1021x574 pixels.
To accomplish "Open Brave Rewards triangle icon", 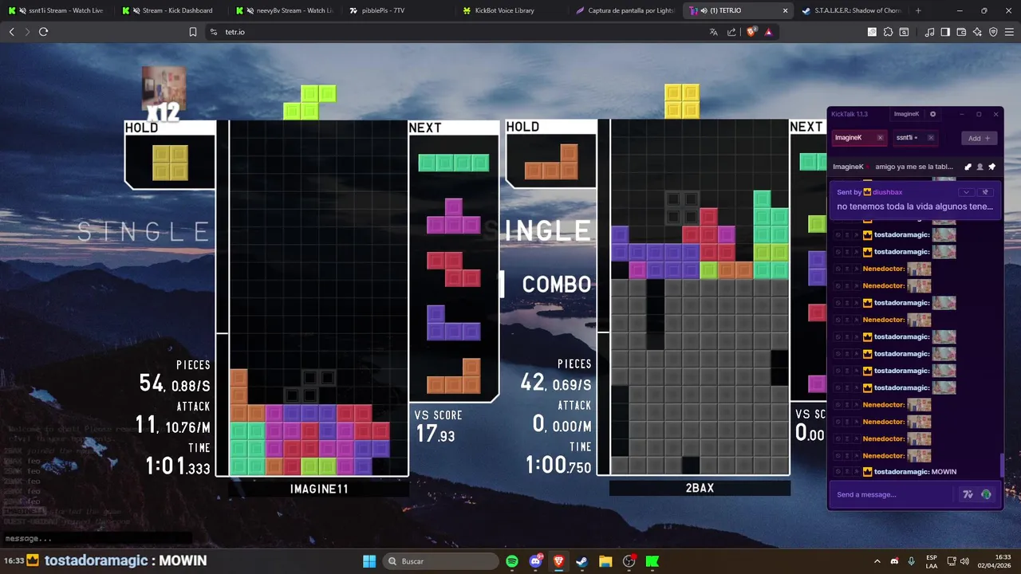I will coord(768,32).
